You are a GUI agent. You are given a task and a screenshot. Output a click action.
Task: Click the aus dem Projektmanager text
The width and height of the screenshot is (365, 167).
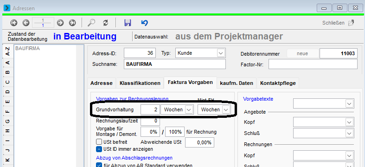point(229,37)
